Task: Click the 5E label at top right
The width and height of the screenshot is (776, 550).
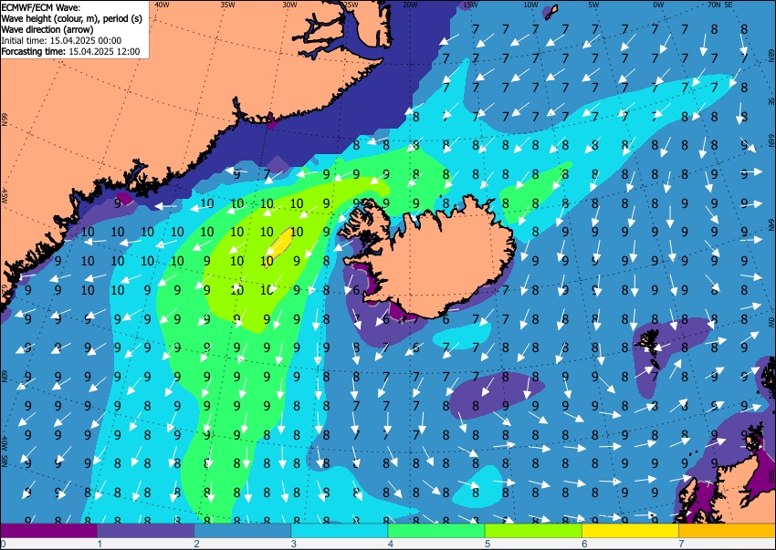Action: pos(729,5)
